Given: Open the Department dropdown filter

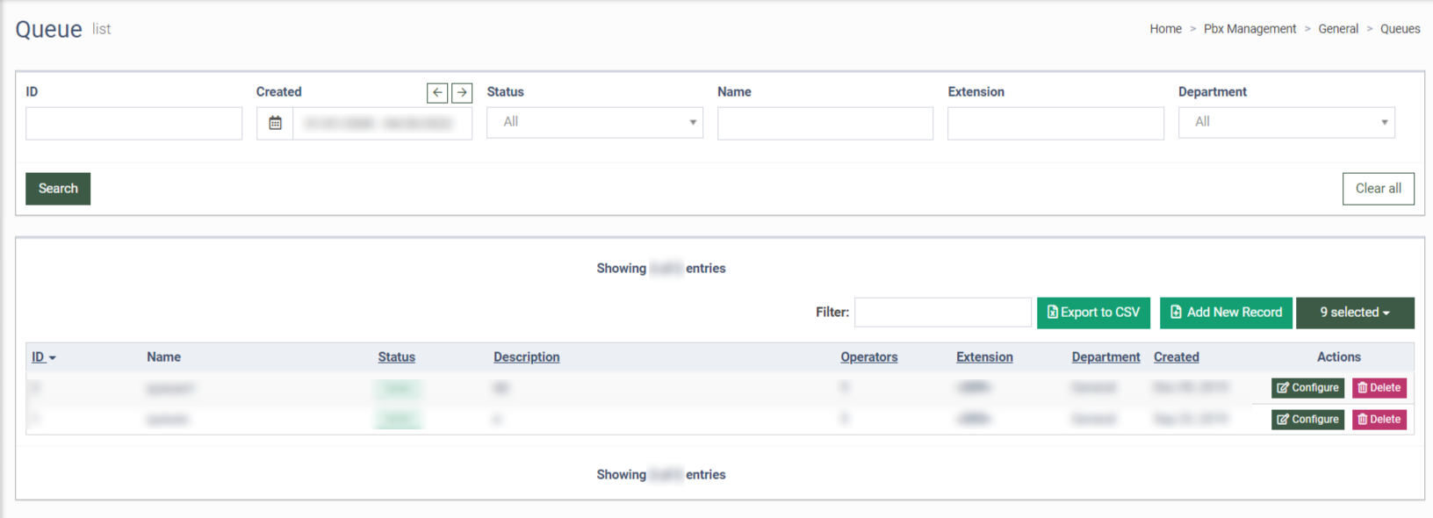Looking at the screenshot, I should point(1286,123).
